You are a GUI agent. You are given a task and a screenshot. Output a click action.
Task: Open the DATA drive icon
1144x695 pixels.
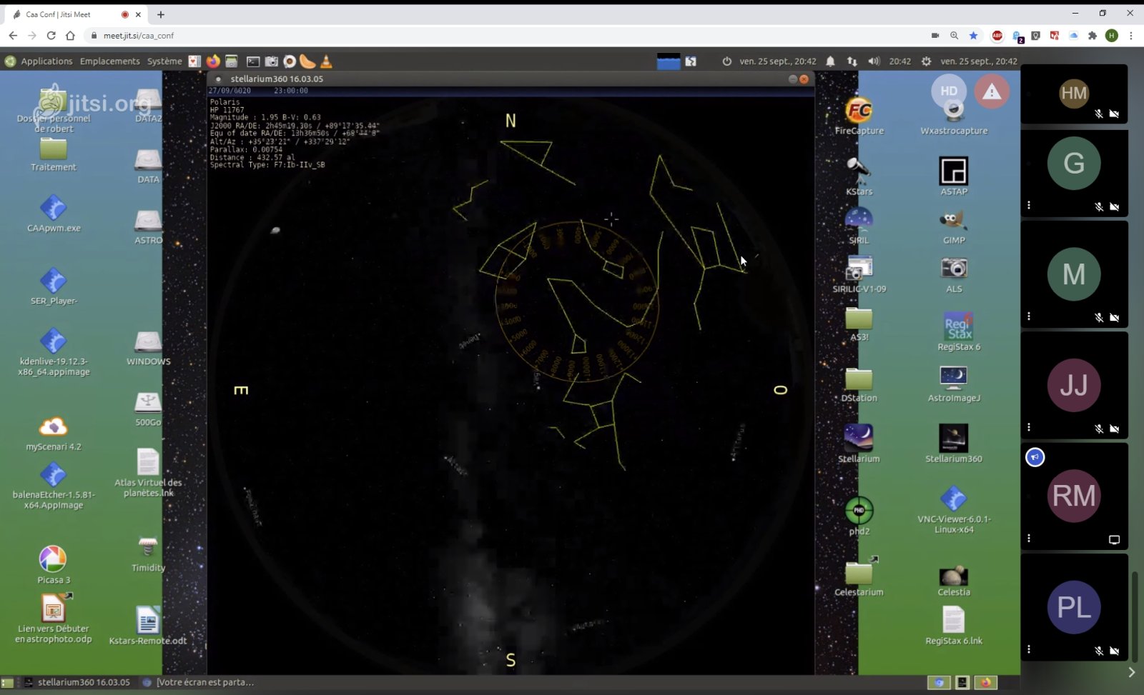coord(148,159)
